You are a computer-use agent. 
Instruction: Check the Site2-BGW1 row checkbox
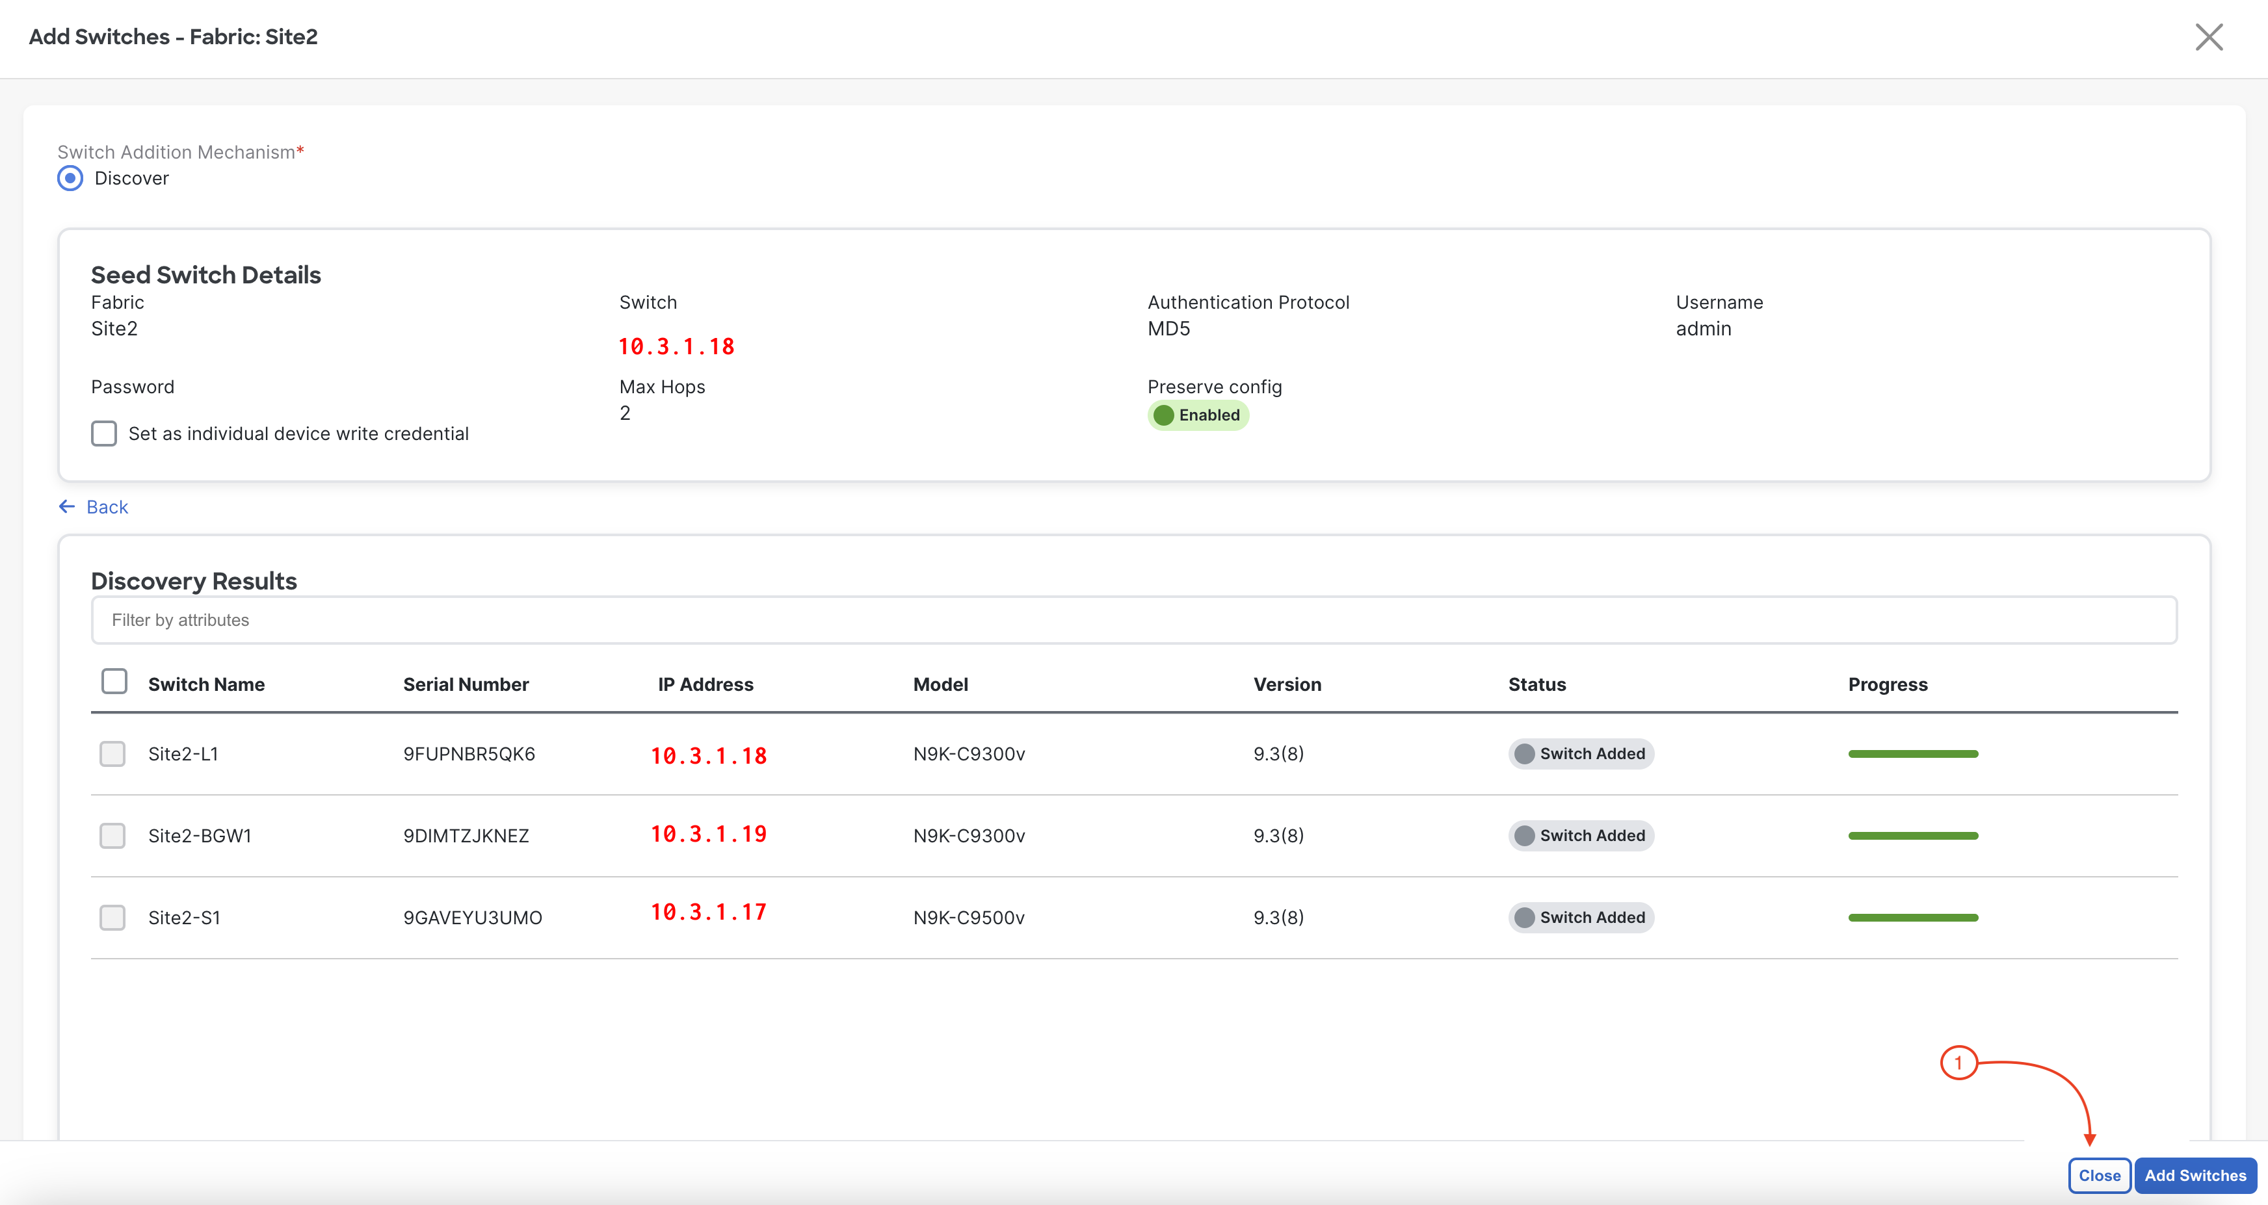coord(112,835)
